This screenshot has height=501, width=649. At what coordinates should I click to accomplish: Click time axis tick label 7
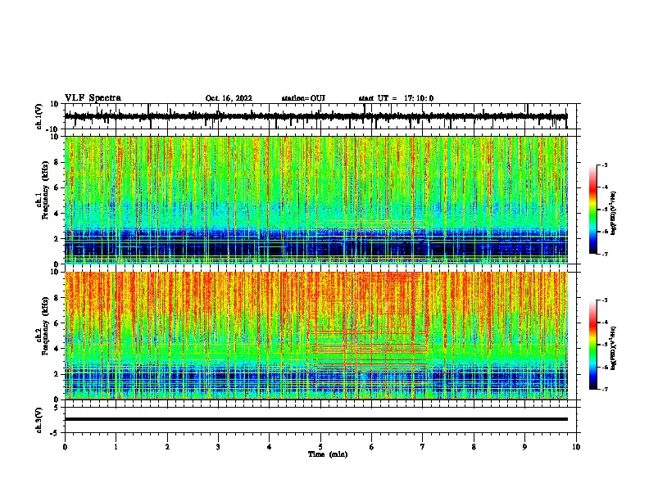[x=423, y=447]
